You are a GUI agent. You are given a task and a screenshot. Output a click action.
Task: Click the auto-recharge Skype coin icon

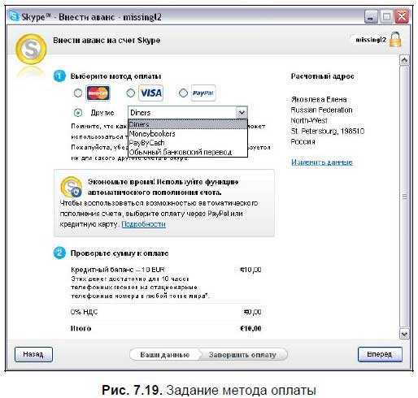point(72,187)
